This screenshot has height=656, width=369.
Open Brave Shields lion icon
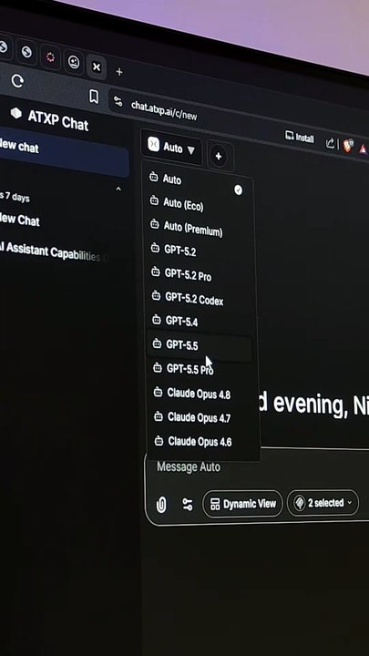click(348, 146)
